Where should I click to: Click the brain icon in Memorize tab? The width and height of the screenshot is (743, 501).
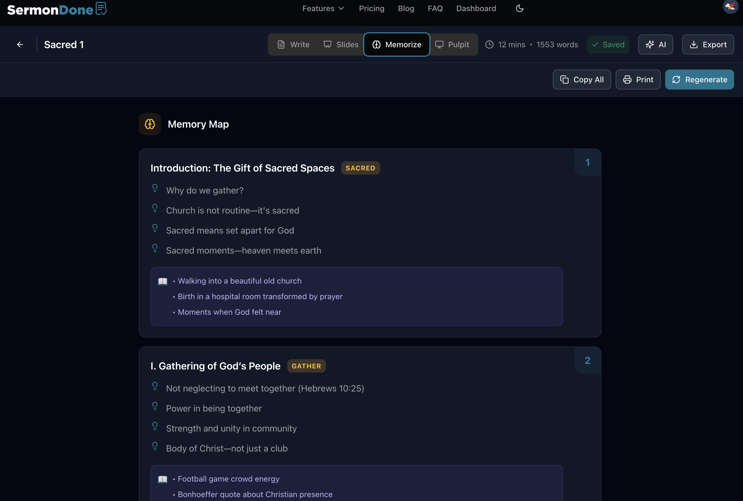point(376,44)
